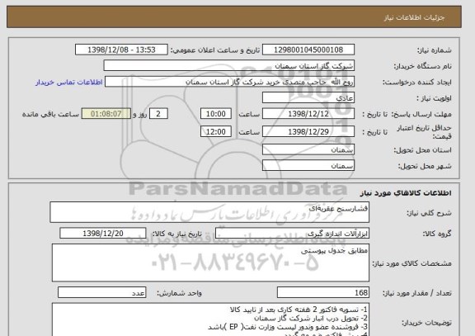Click the goods group field ابزارآلات اندازه گیری
This screenshot has width=475, height=336.
292,234
